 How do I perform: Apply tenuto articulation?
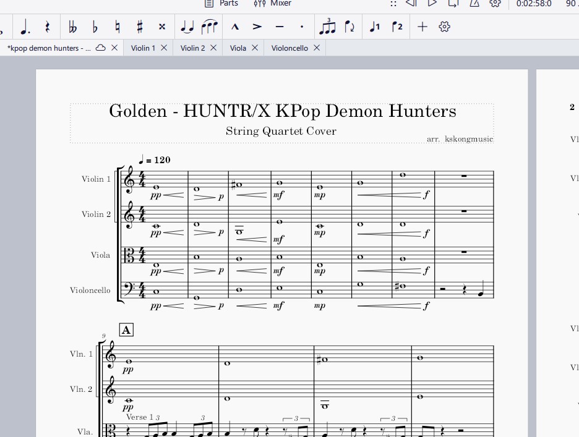[280, 27]
